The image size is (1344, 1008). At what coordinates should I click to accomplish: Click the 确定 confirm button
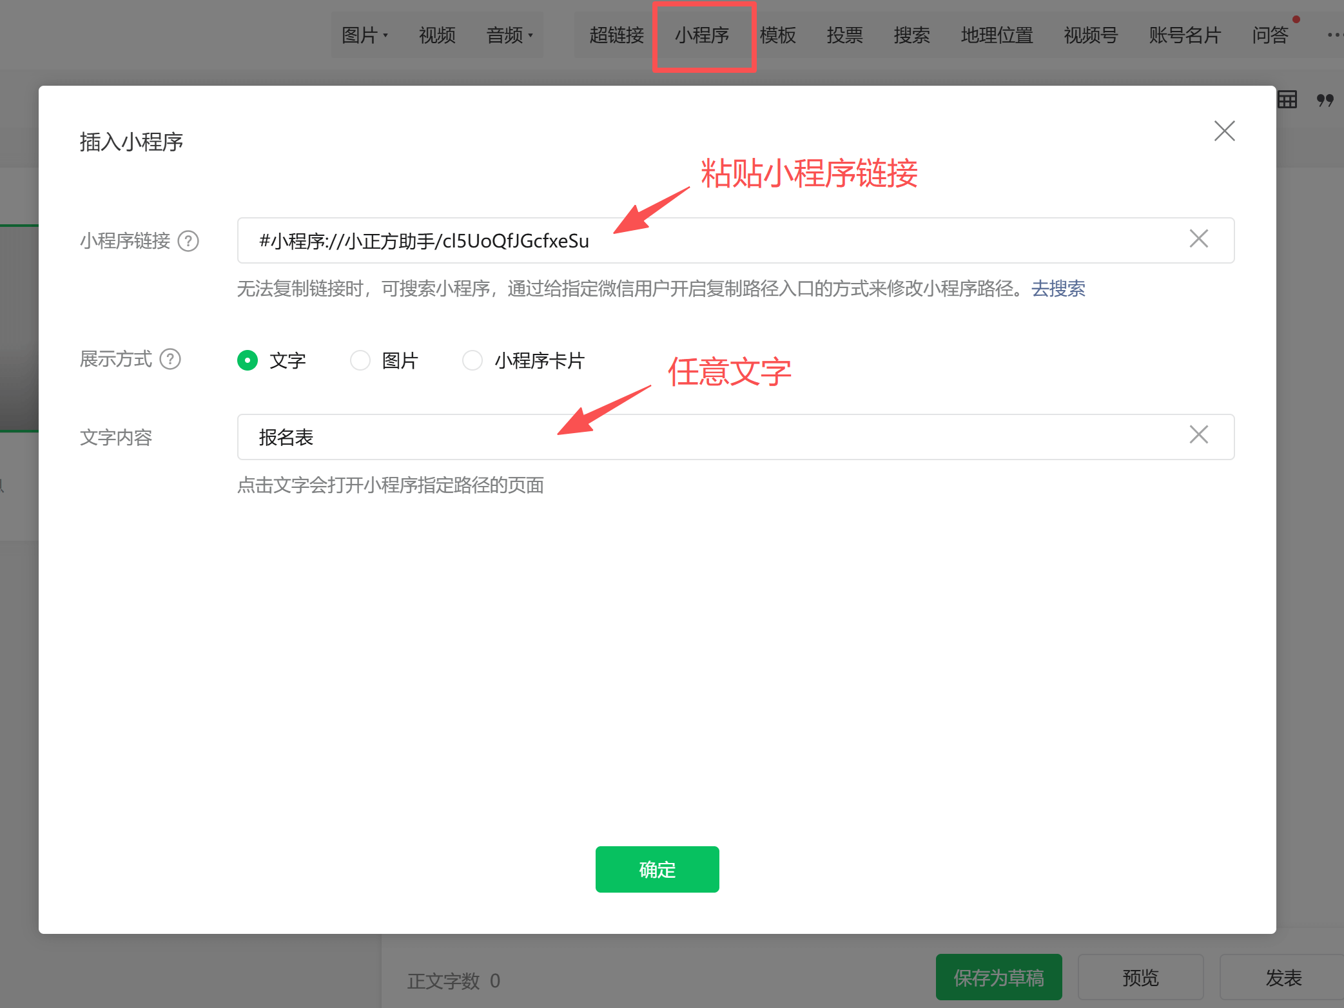coord(657,869)
